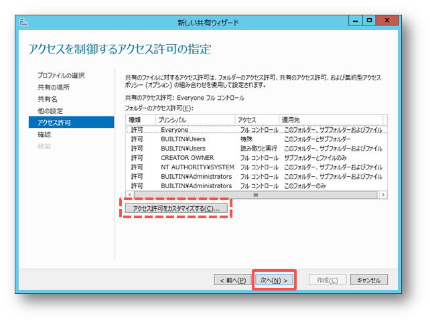Click 共有のアクセス許可: Everyone フル コントロール text
This screenshot has width=430, height=322.
(185, 98)
